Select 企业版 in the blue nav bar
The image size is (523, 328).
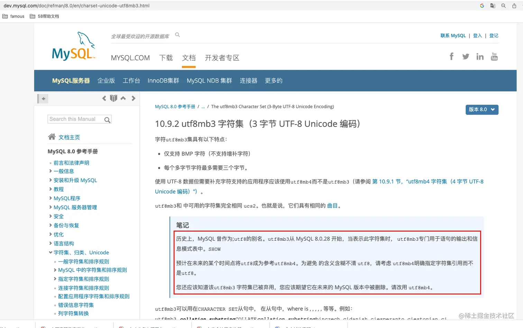[x=106, y=81]
